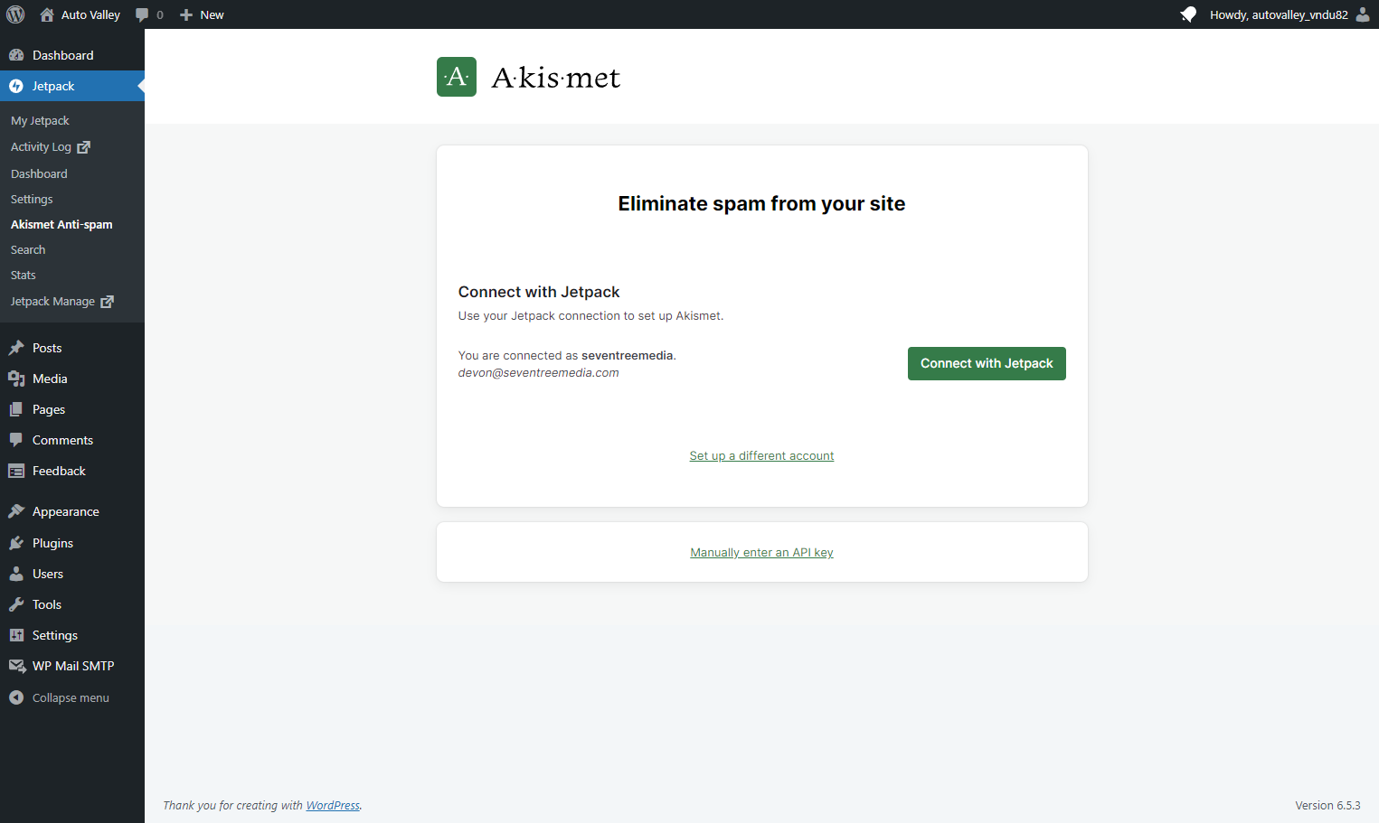Image resolution: width=1379 pixels, height=823 pixels.
Task: Click the Pages icon in sidebar
Action: pyautogui.click(x=16, y=409)
